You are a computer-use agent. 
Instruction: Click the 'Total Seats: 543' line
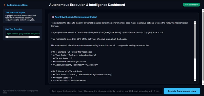pyautogui.click(x=74, y=55)
